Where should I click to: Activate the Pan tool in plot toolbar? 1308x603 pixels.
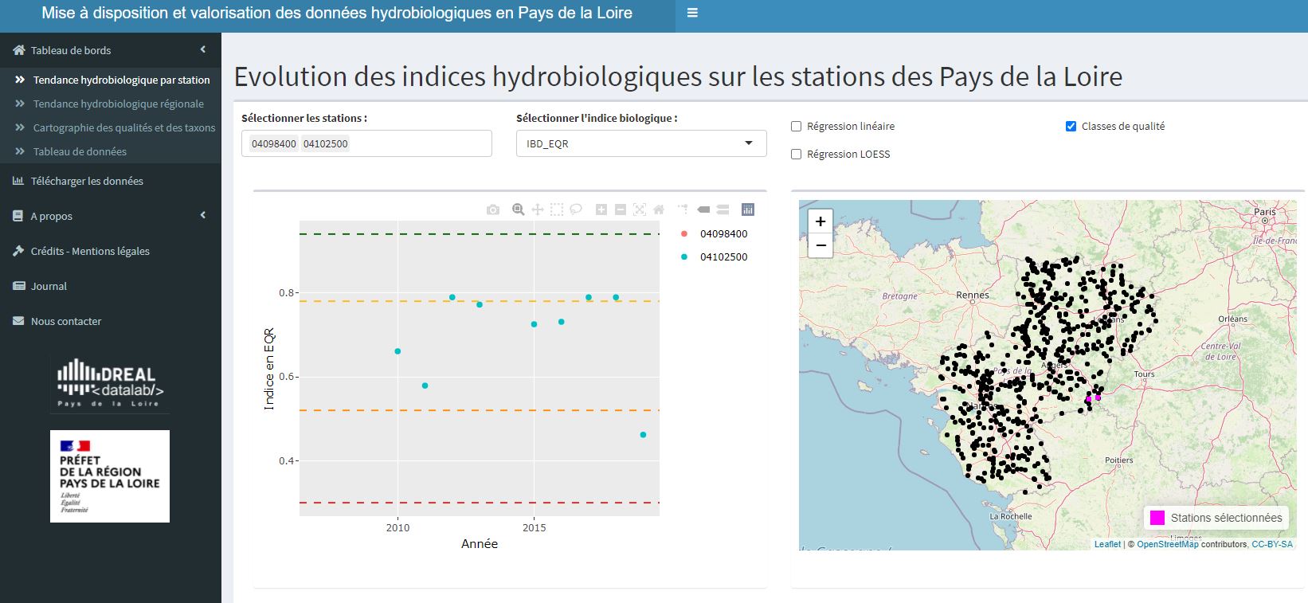tap(538, 209)
